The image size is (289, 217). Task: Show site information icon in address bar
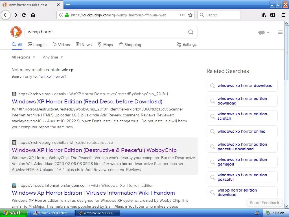[61, 15]
